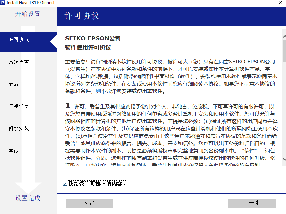Select the 完成 step in sidebar
The width and height of the screenshot is (286, 214).
(14, 151)
